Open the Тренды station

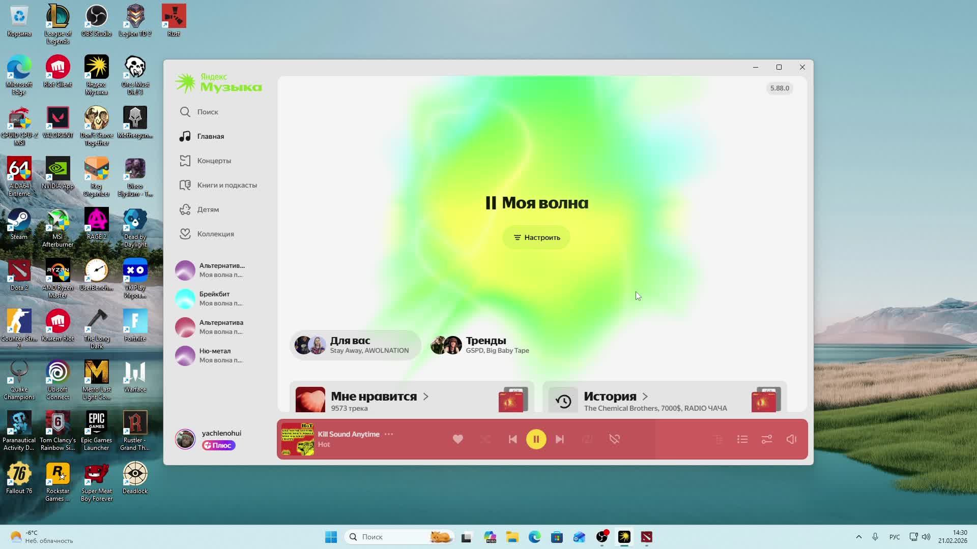[485, 340]
